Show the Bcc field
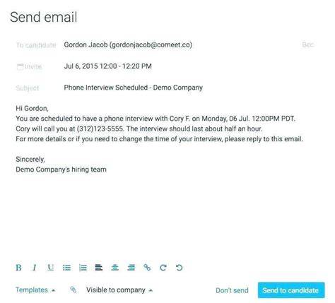Screen dimensions: 335x303 point(307,44)
